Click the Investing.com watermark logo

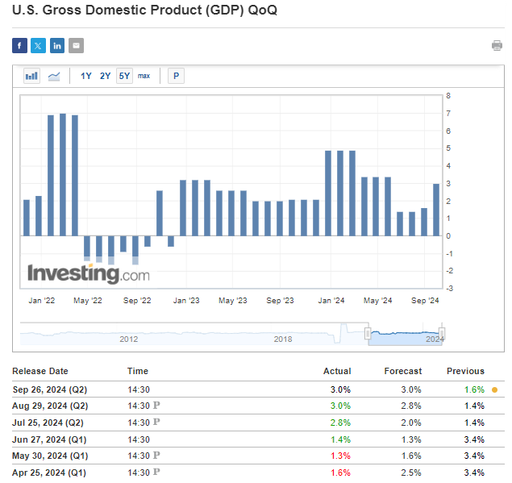coord(89,273)
